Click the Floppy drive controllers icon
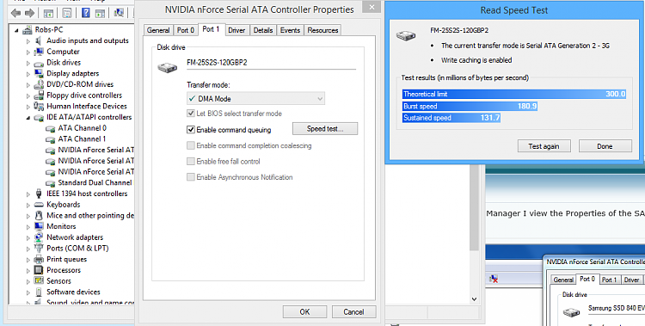This screenshot has height=326, width=645. pos(39,95)
